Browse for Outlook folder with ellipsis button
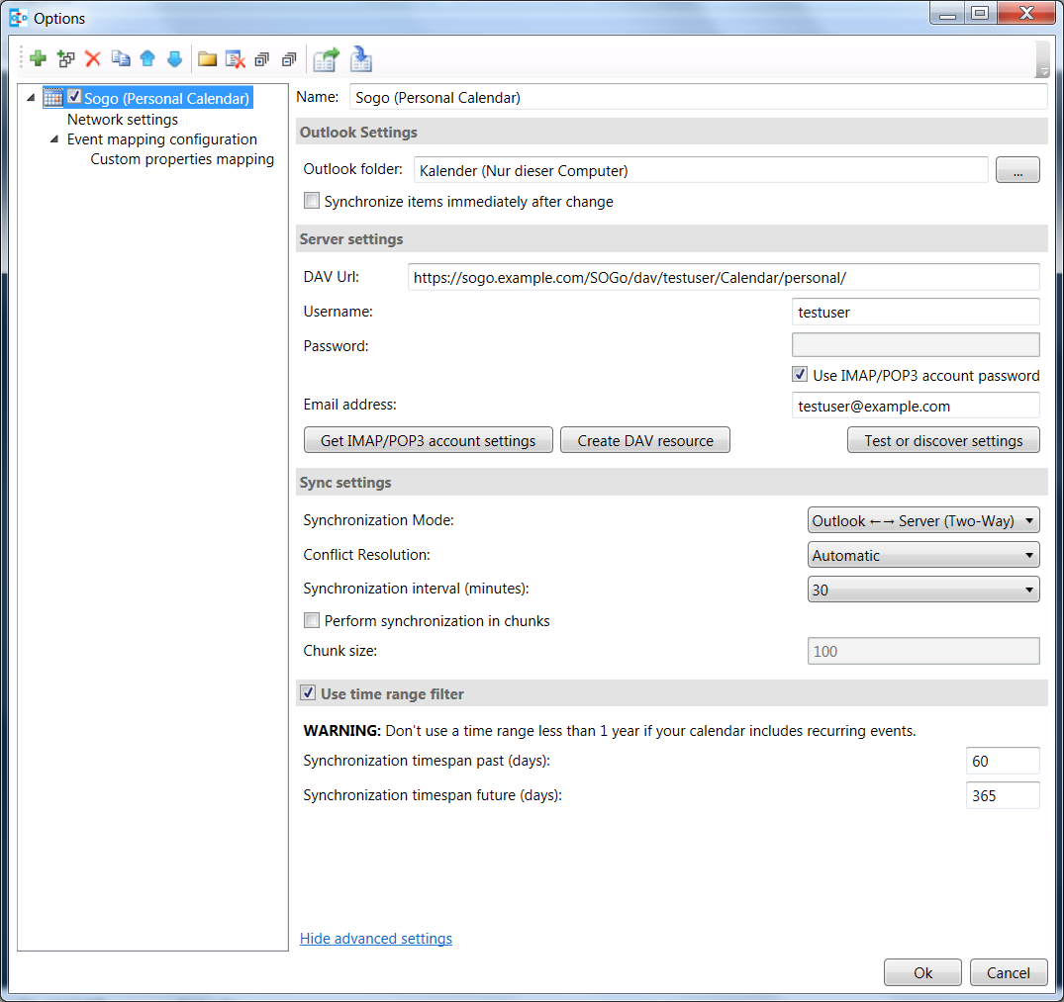The image size is (1064, 1002). click(x=1017, y=170)
